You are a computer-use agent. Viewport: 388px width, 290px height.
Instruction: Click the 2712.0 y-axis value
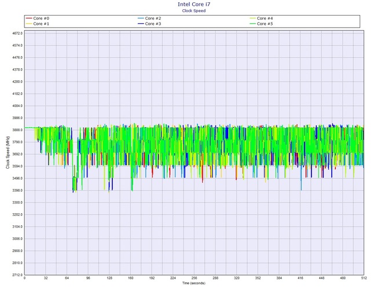pos(17,275)
